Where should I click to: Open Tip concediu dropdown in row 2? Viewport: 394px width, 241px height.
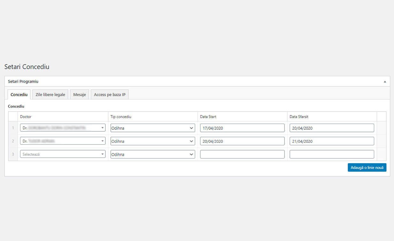click(x=153, y=141)
